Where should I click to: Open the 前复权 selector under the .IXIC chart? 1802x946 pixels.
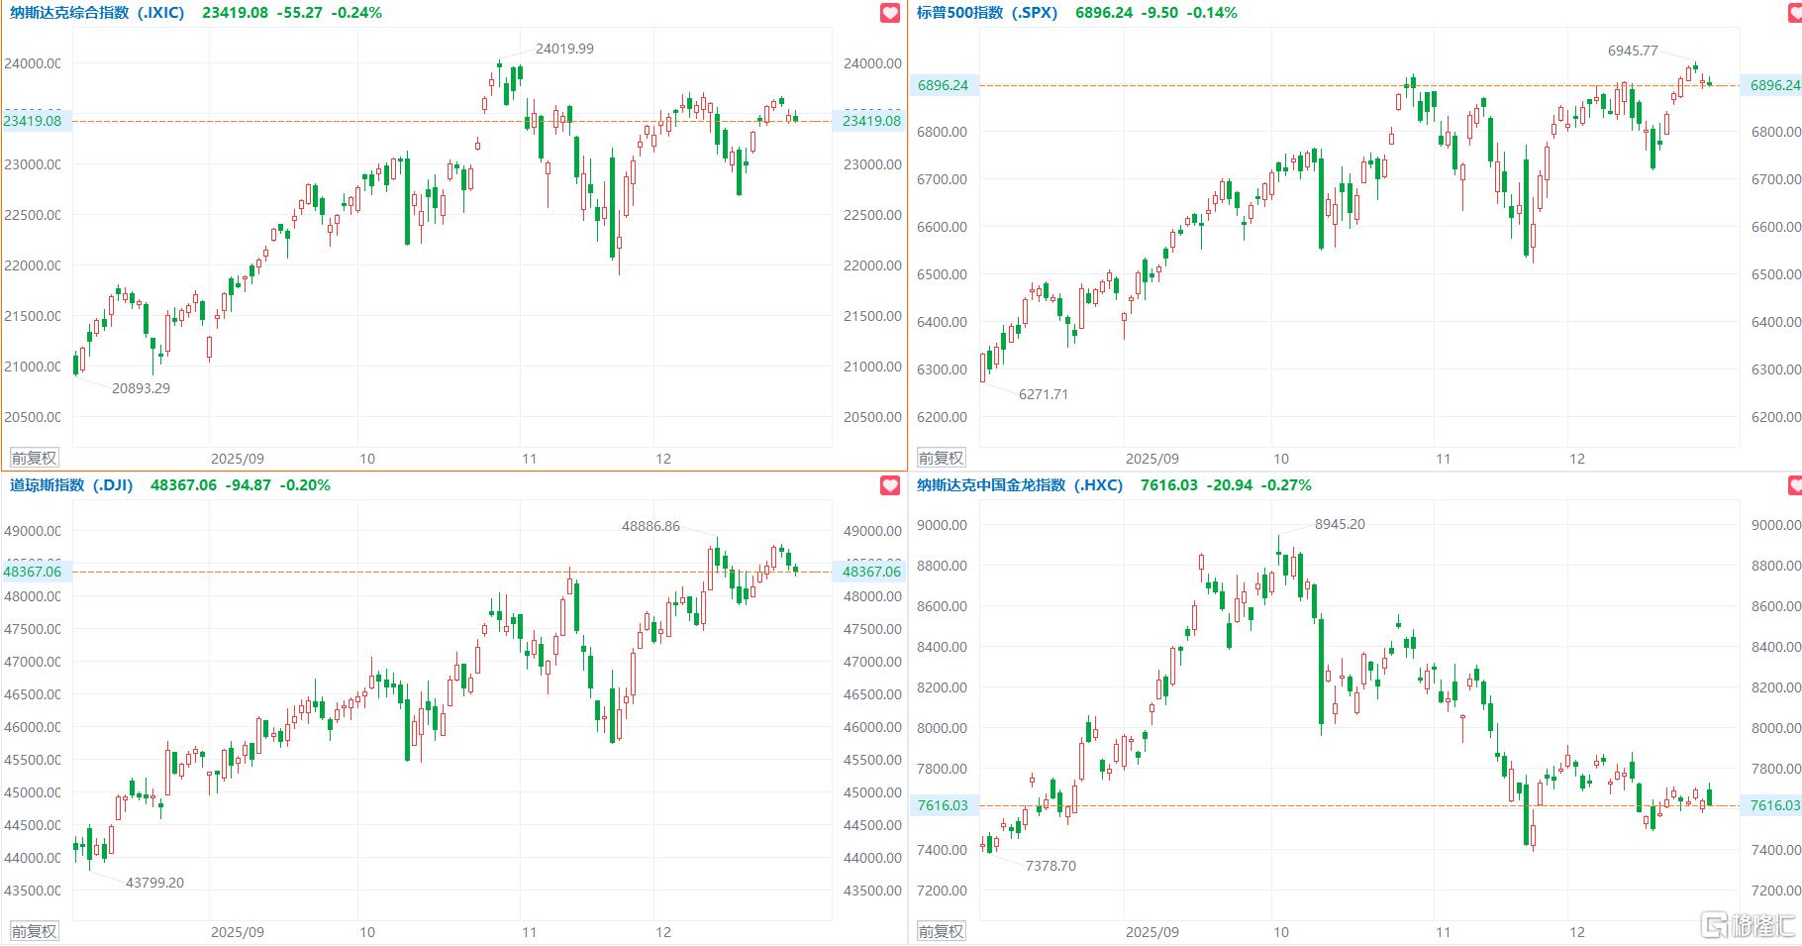[34, 458]
